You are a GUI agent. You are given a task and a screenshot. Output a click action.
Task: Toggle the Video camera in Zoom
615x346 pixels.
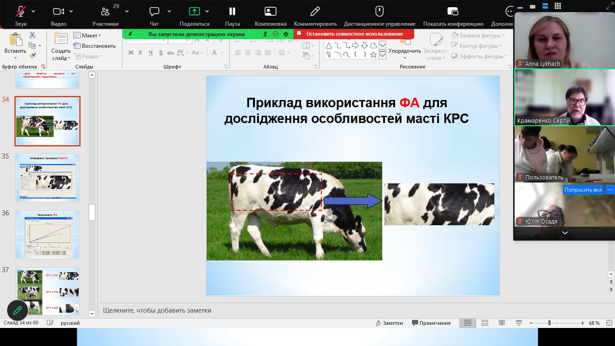point(58,11)
